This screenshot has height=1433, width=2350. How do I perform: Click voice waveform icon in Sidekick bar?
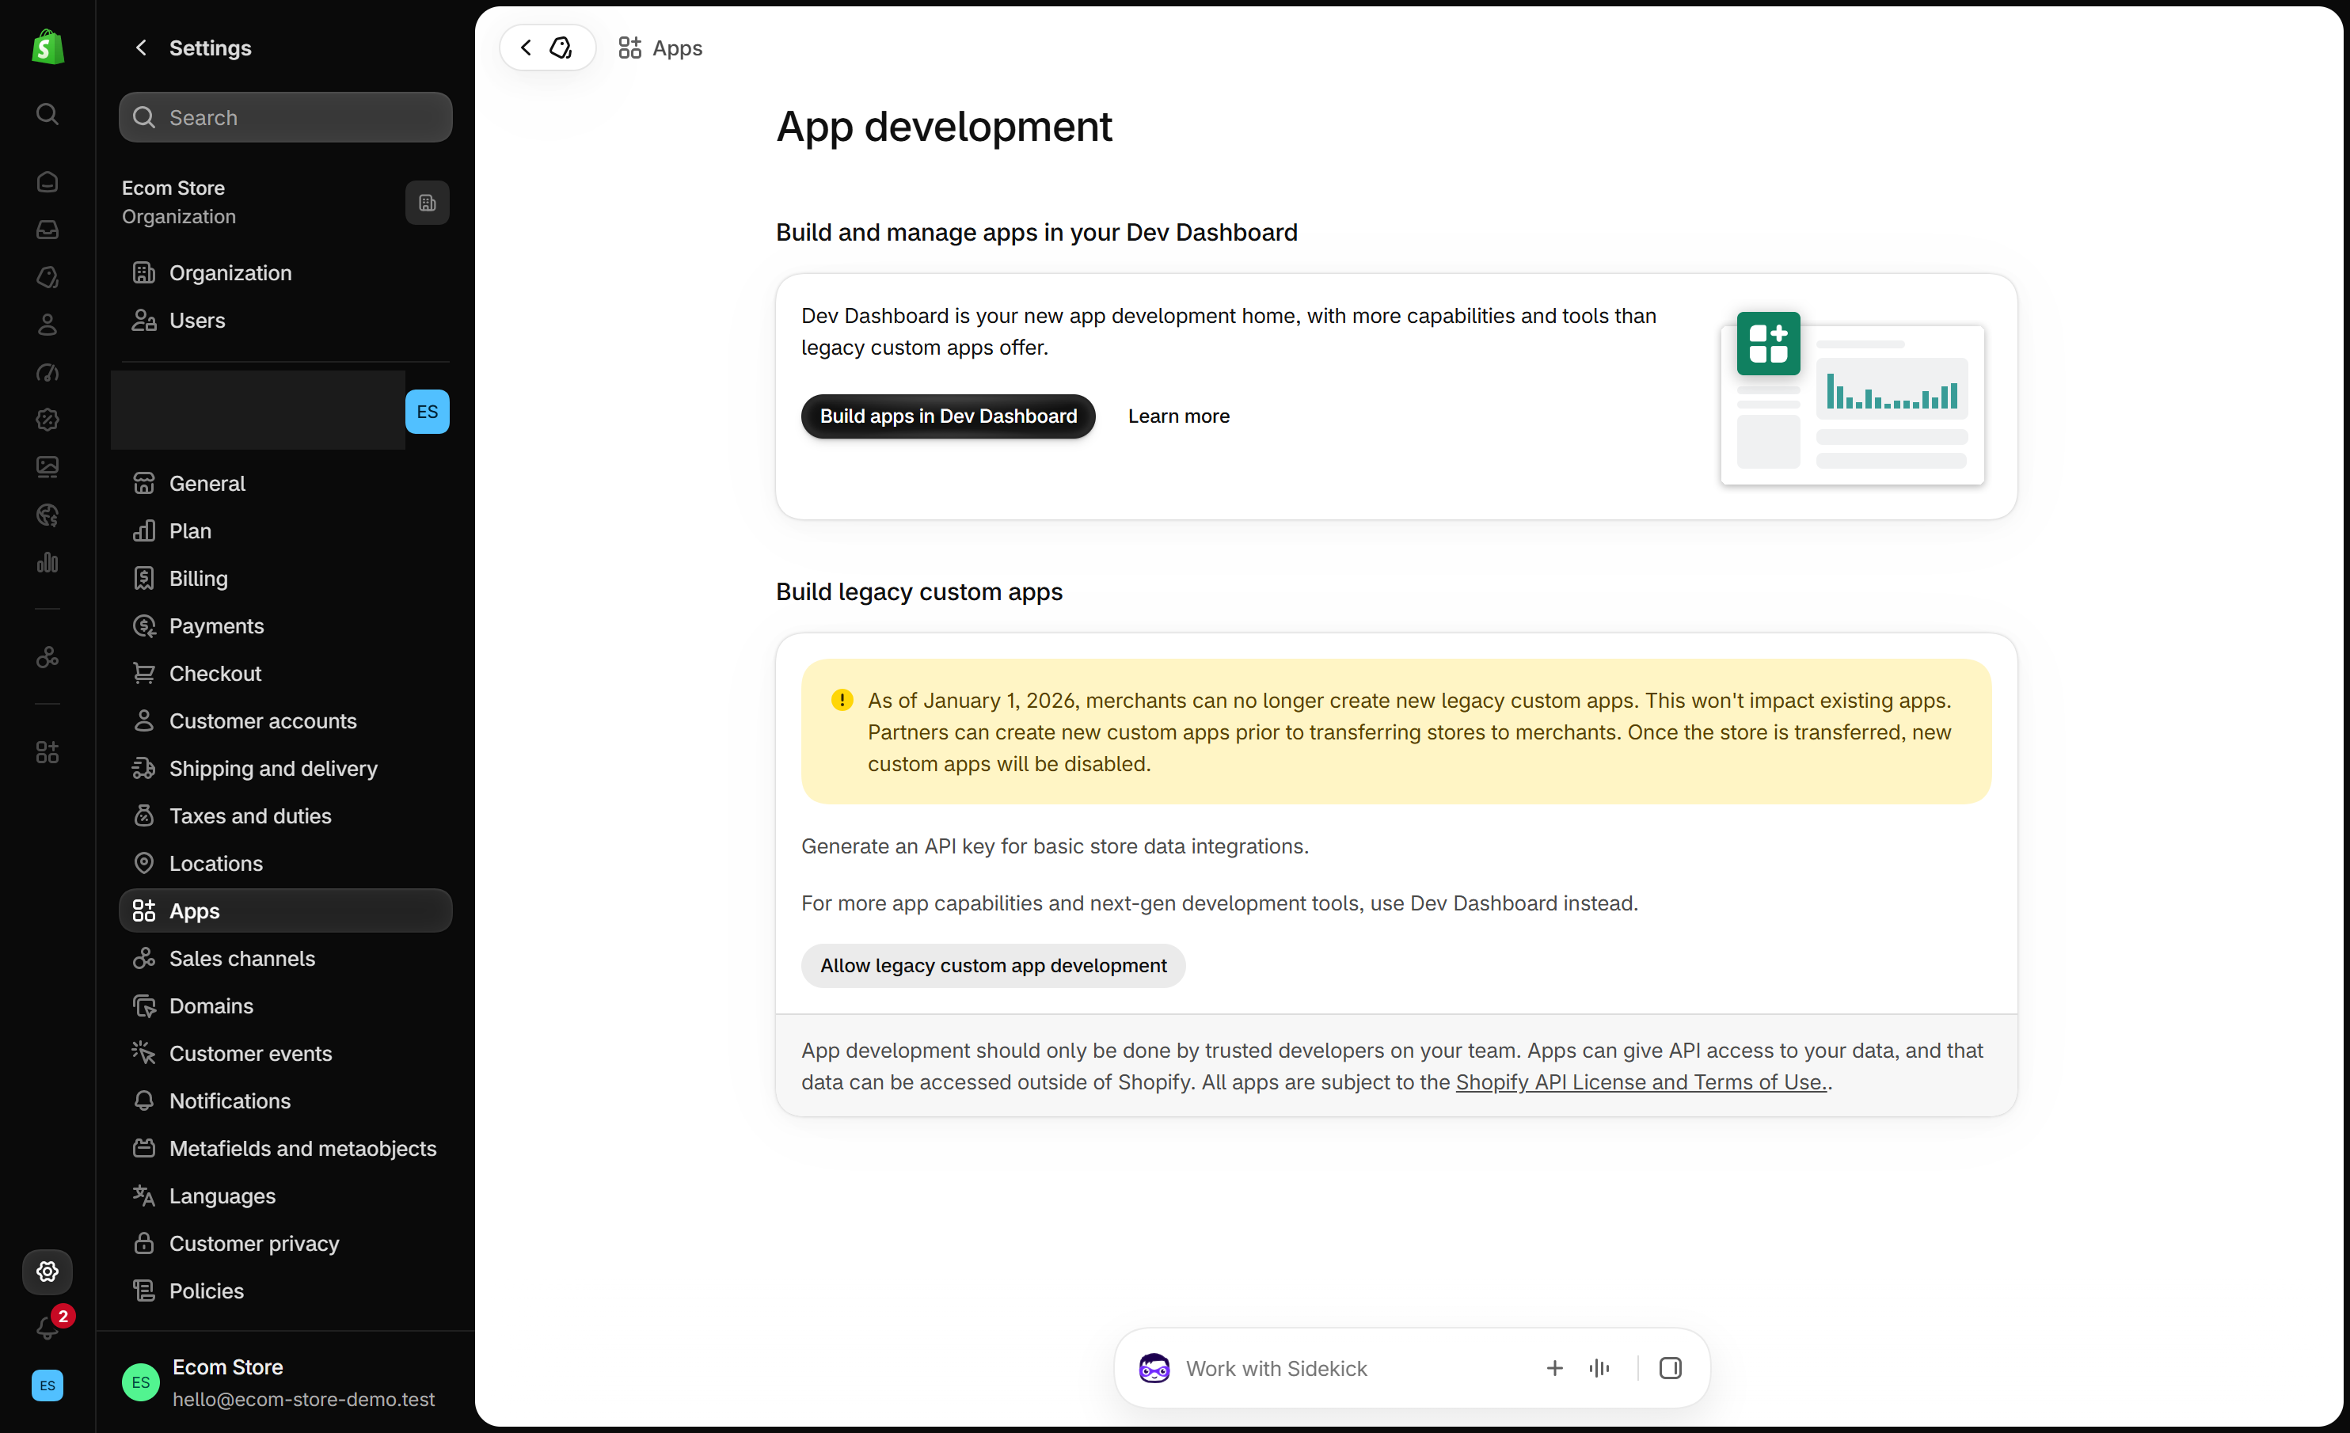1599,1368
